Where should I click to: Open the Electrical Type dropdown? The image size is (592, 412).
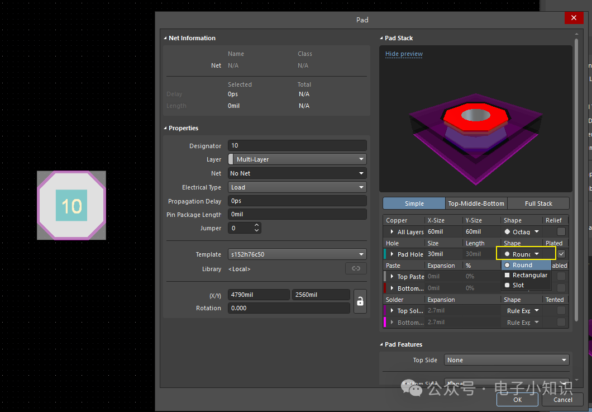(x=297, y=187)
